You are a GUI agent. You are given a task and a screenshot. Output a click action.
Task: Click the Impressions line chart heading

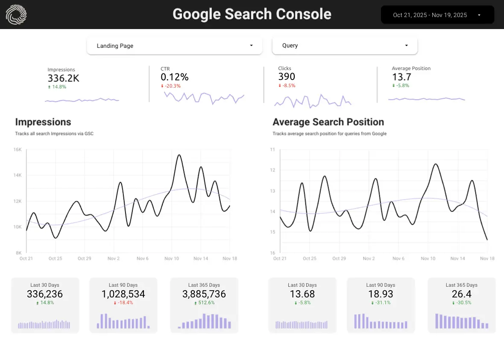tap(43, 122)
